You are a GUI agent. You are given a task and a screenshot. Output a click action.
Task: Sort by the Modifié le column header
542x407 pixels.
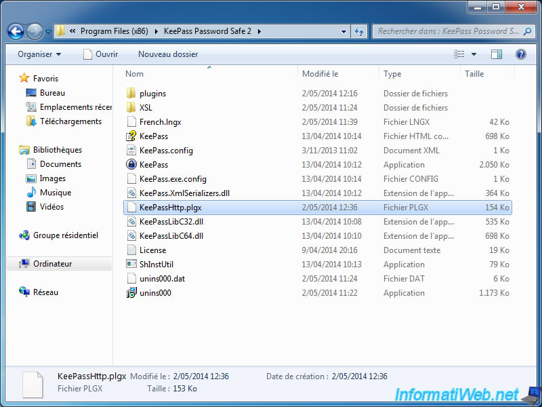click(x=337, y=74)
